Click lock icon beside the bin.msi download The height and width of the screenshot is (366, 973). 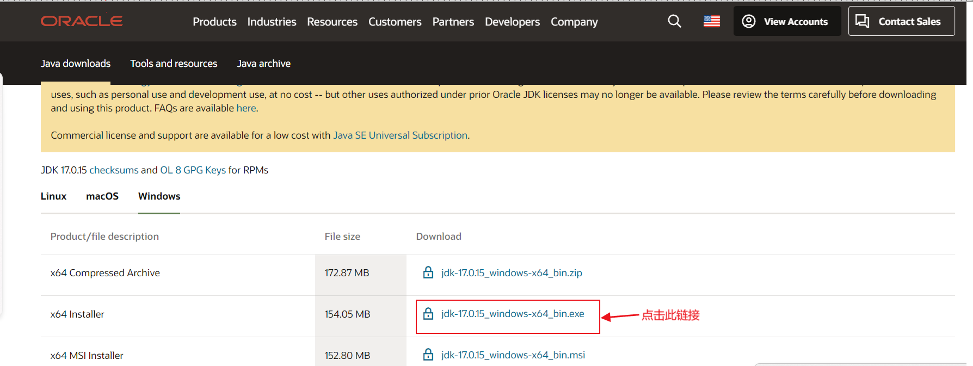(x=428, y=355)
